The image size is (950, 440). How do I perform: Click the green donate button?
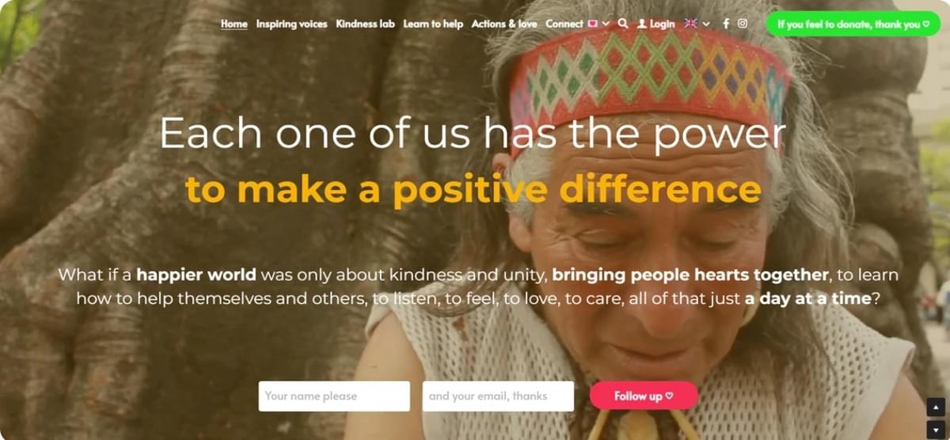pyautogui.click(x=853, y=24)
